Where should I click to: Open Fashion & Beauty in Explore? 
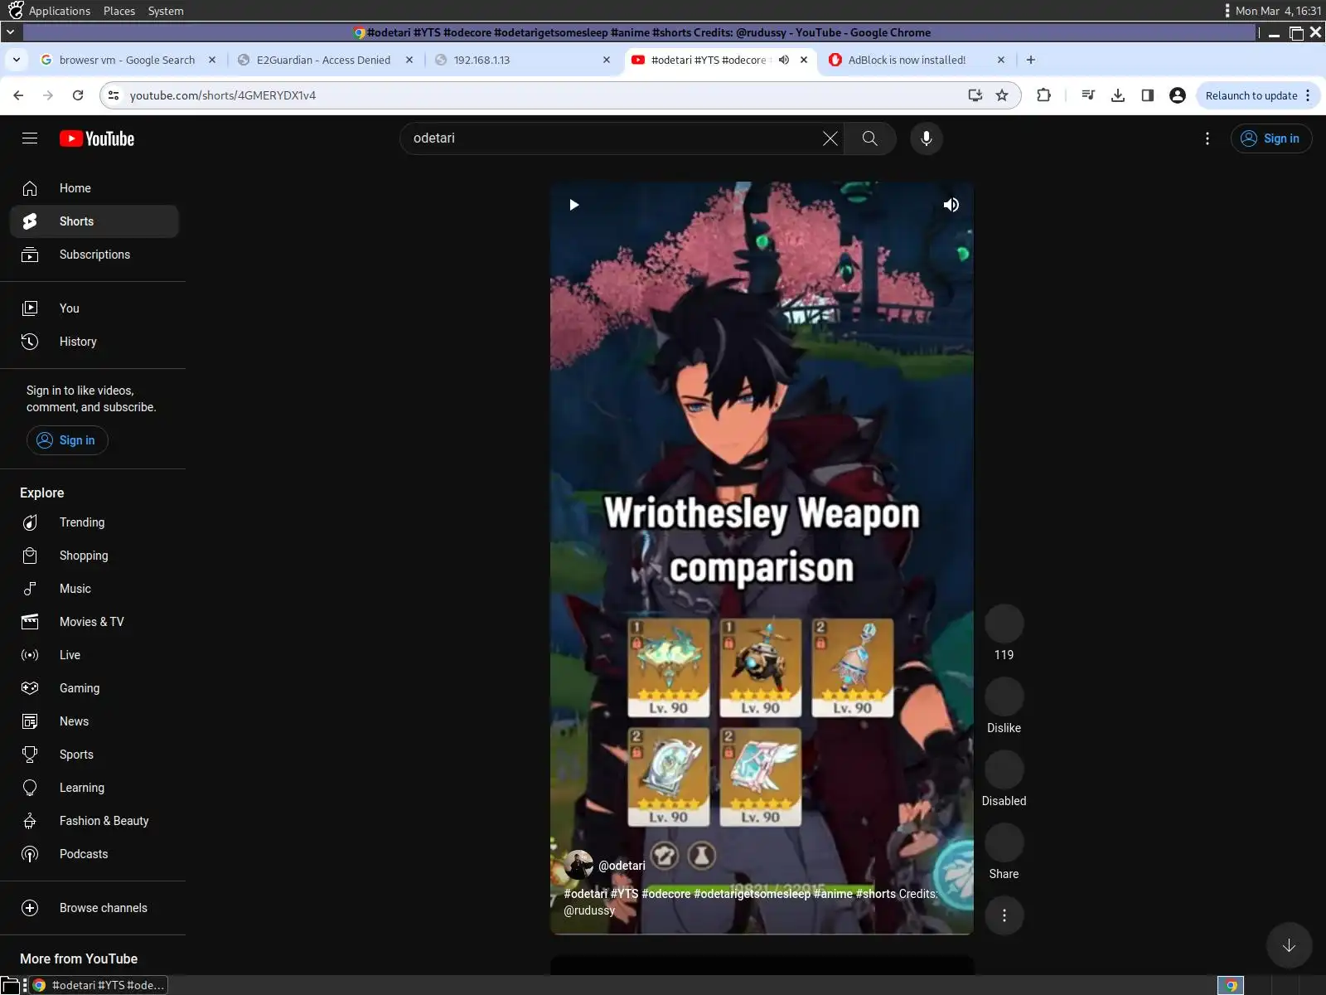[94, 821]
